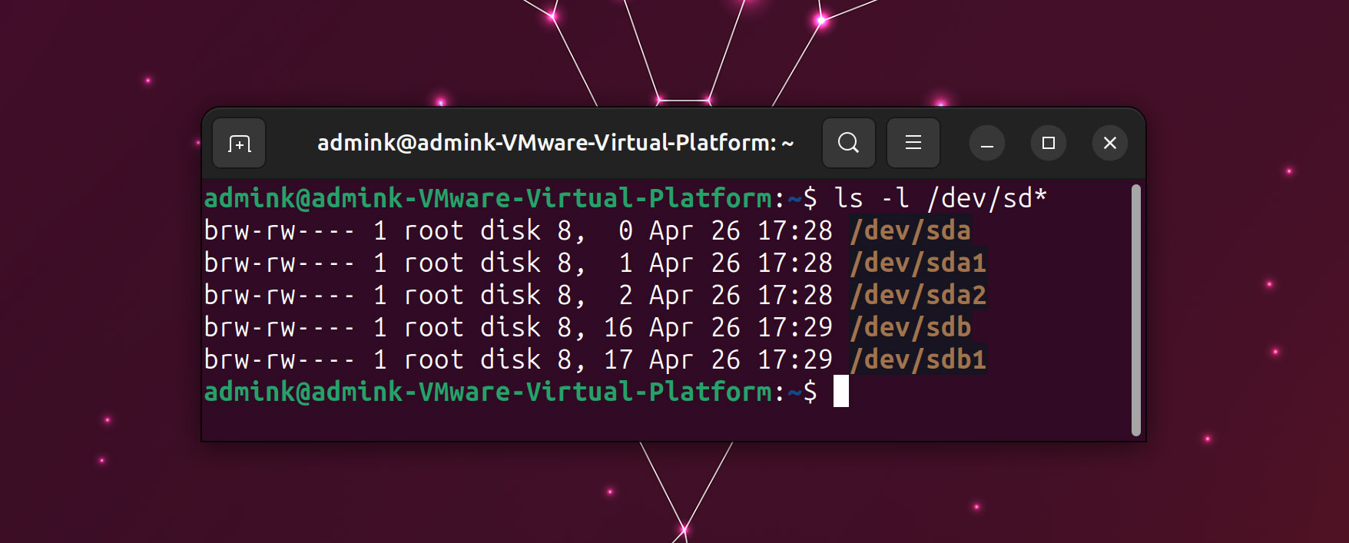Click the /dev/sda entry
The image size is (1349, 543).
pyautogui.click(x=910, y=230)
